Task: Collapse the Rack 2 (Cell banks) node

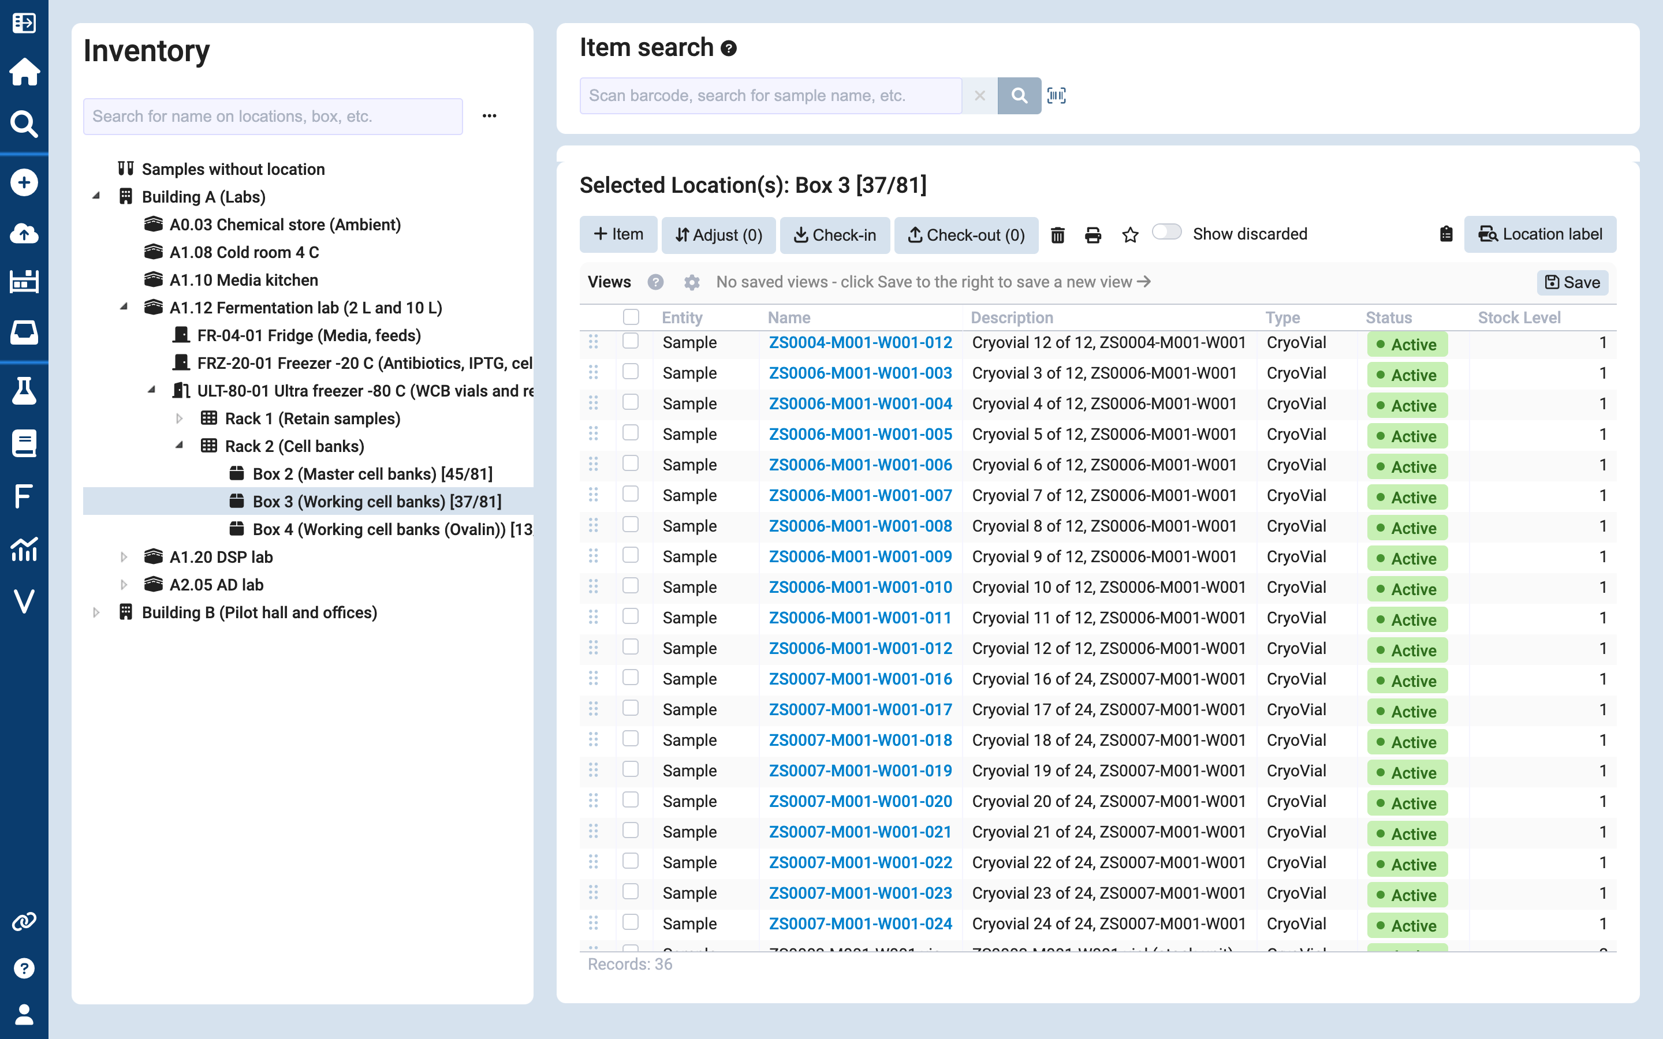Action: 180,446
